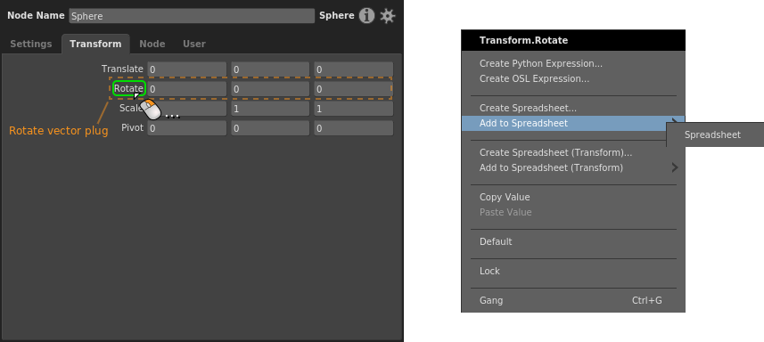Expand Add to Spreadsheet (Transform) submenu arrow
The width and height of the screenshot is (764, 342).
674,167
